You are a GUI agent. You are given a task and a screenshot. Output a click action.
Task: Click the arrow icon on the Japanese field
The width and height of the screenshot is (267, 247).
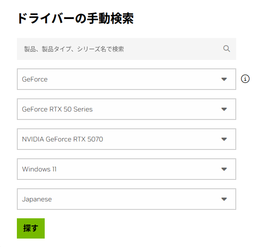(224, 199)
